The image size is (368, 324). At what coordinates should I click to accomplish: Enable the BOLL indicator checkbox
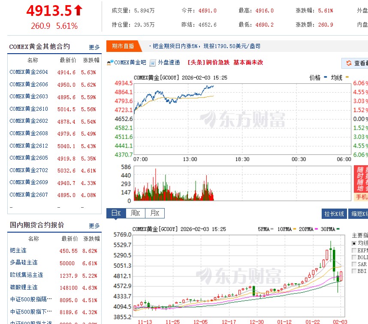coord(353,256)
